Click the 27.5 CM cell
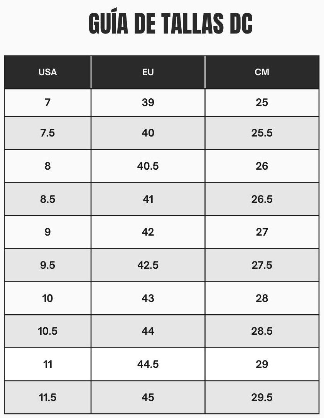Image resolution: width=324 pixels, height=418 pixels. click(x=262, y=265)
